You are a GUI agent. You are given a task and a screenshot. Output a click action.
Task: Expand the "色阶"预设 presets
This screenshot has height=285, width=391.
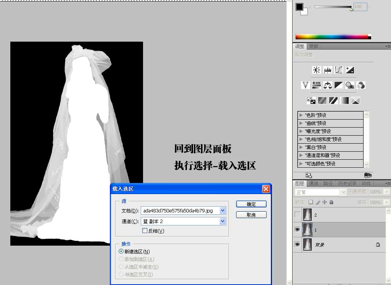(x=301, y=115)
